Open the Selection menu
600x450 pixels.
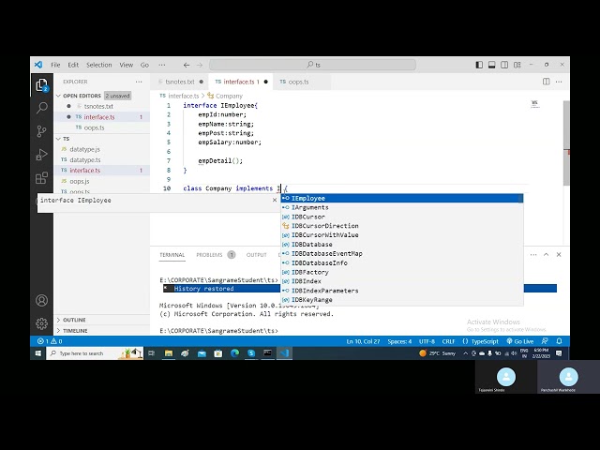(x=99, y=65)
